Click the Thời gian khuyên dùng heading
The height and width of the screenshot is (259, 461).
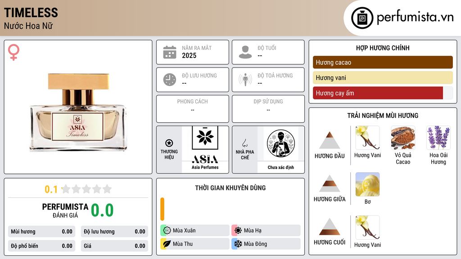coord(230,188)
